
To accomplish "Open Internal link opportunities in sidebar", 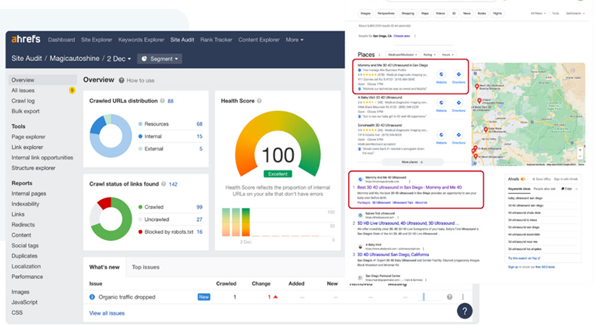I will [42, 157].
